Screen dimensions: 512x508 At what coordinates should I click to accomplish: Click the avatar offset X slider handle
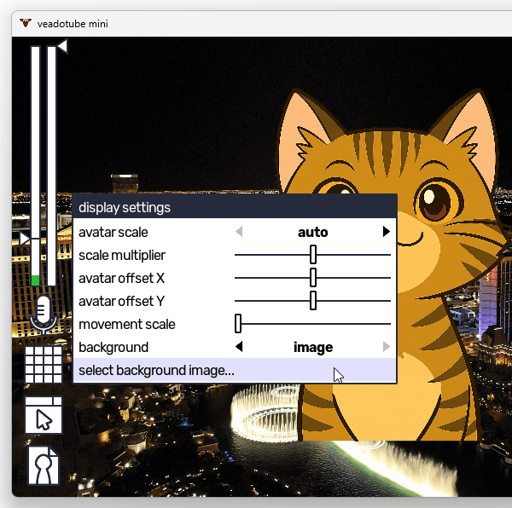(x=313, y=278)
